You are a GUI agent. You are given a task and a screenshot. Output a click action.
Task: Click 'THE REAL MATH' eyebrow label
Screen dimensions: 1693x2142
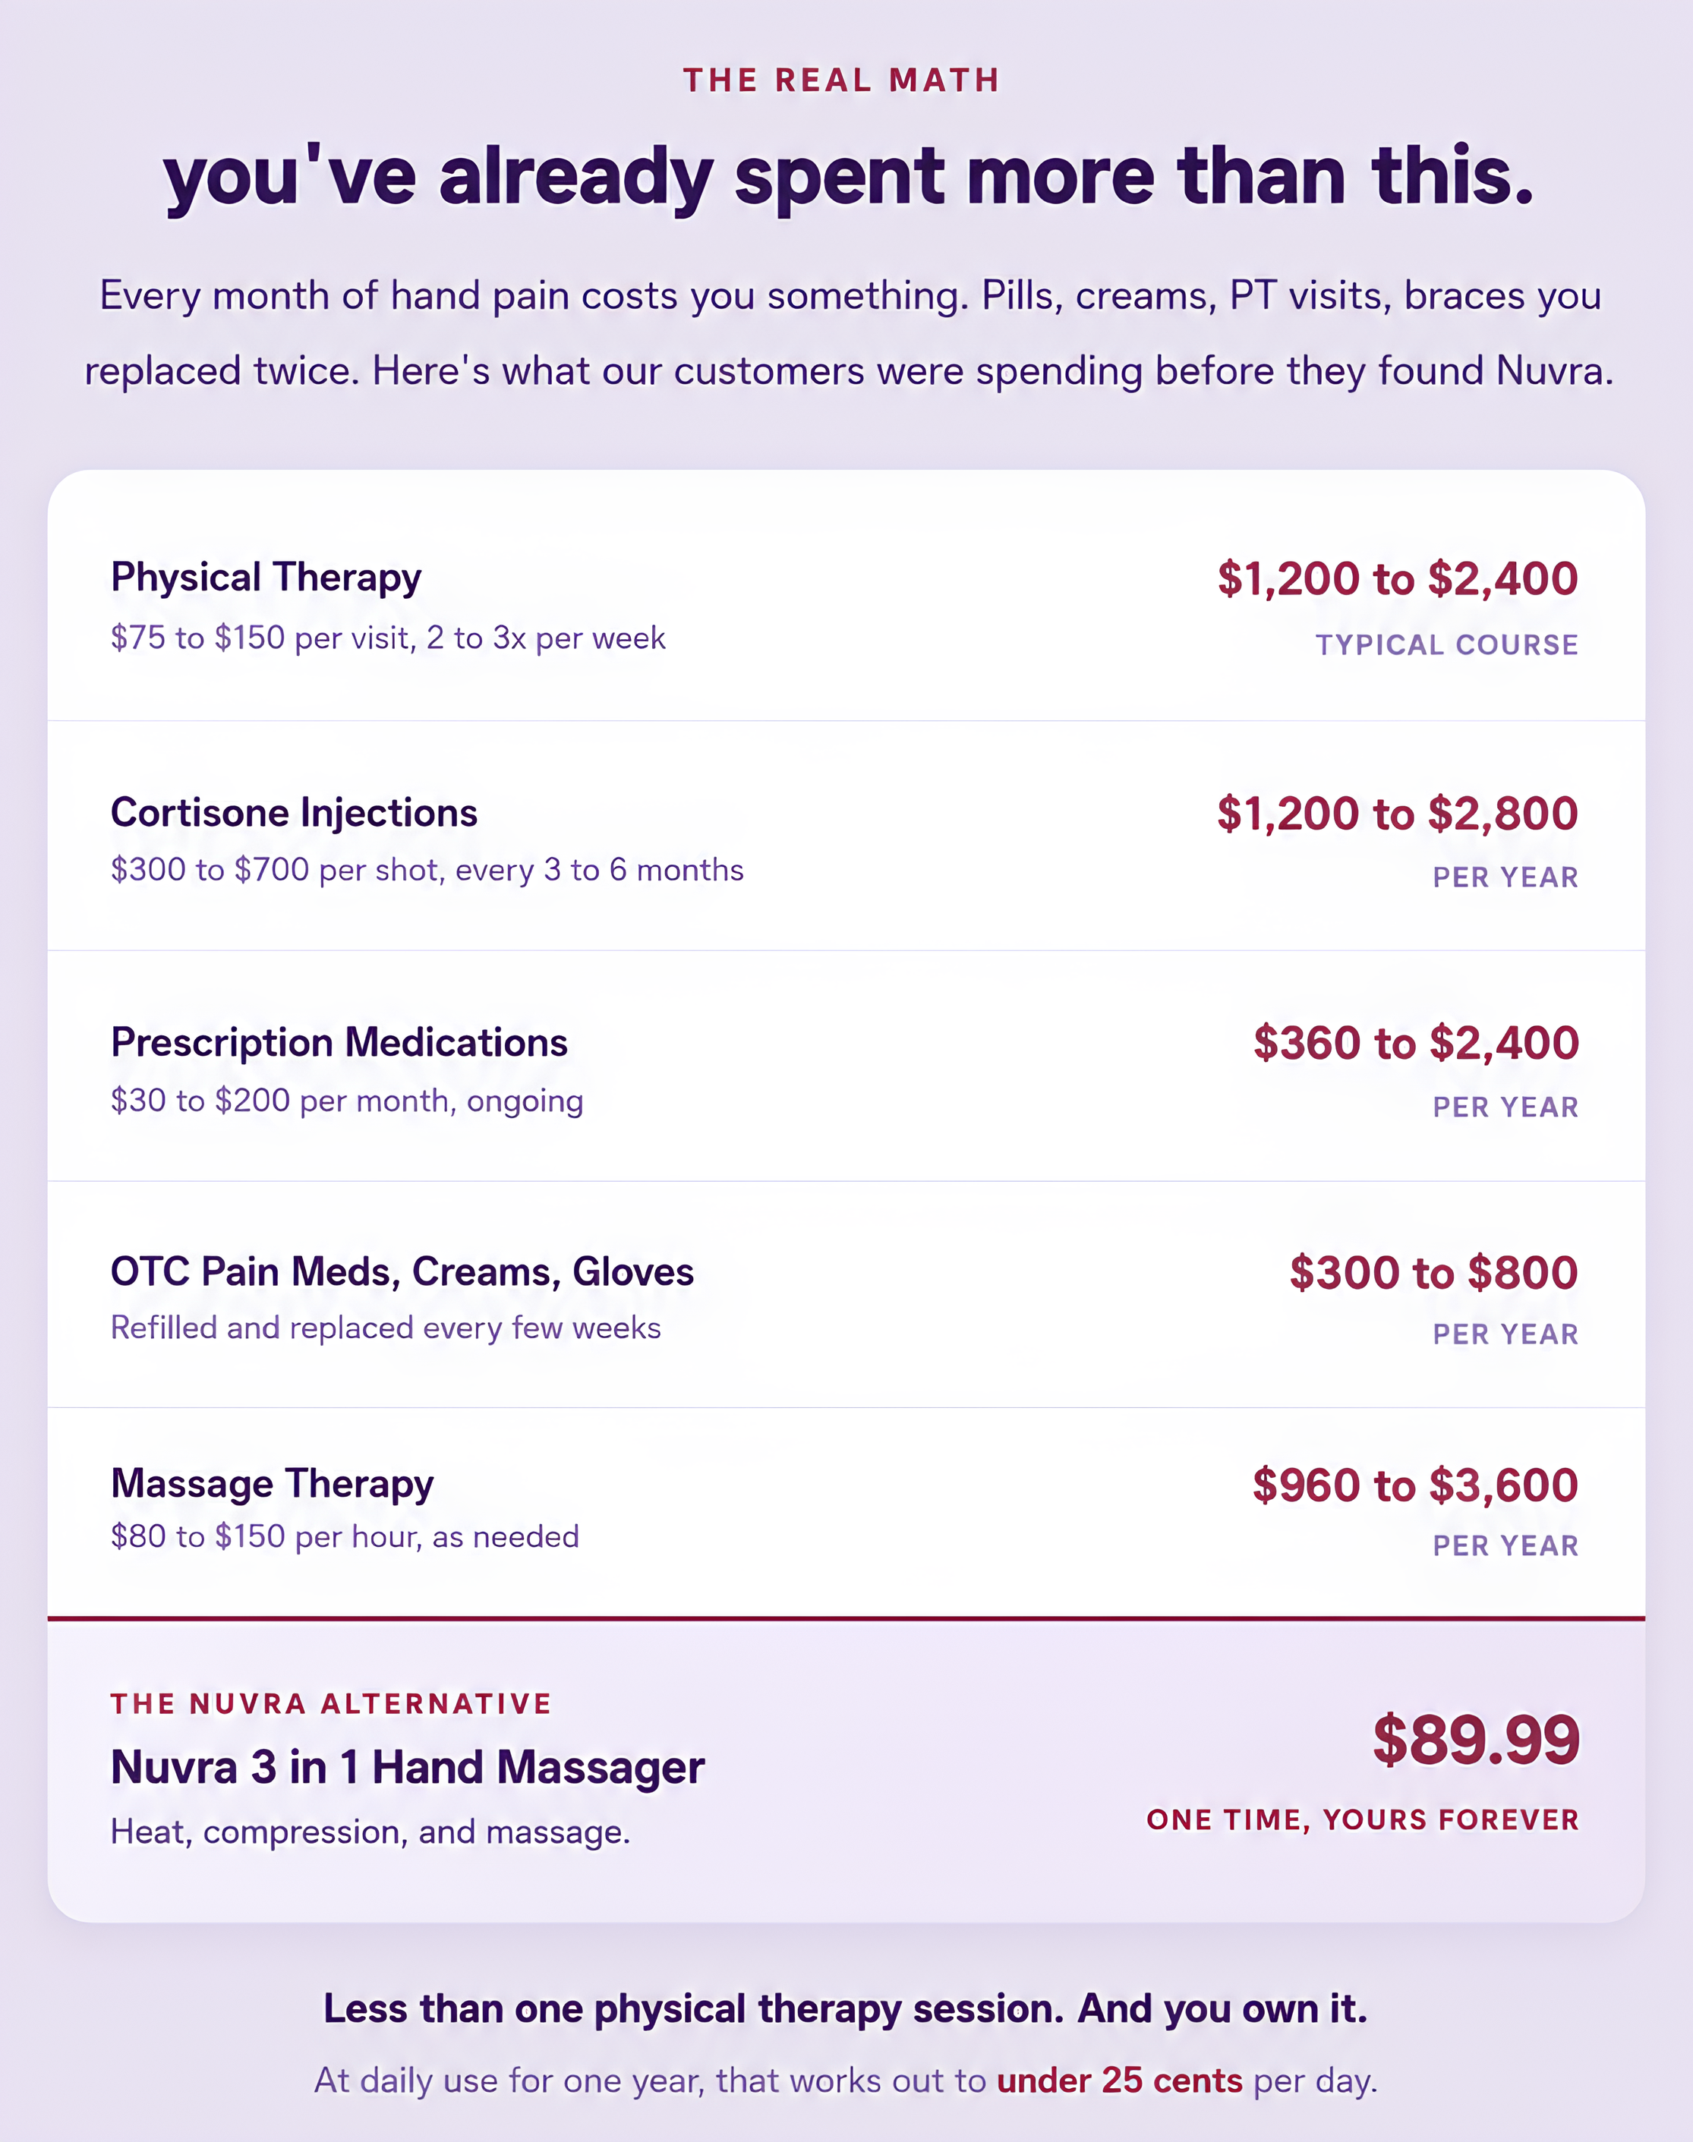click(x=841, y=80)
